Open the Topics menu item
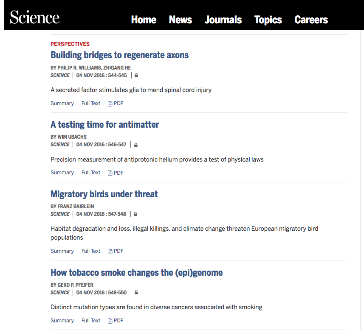 (268, 20)
